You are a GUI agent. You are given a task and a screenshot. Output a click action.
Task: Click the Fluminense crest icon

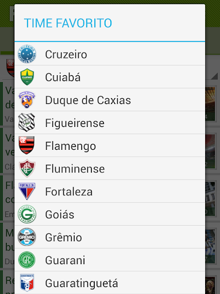point(27,168)
